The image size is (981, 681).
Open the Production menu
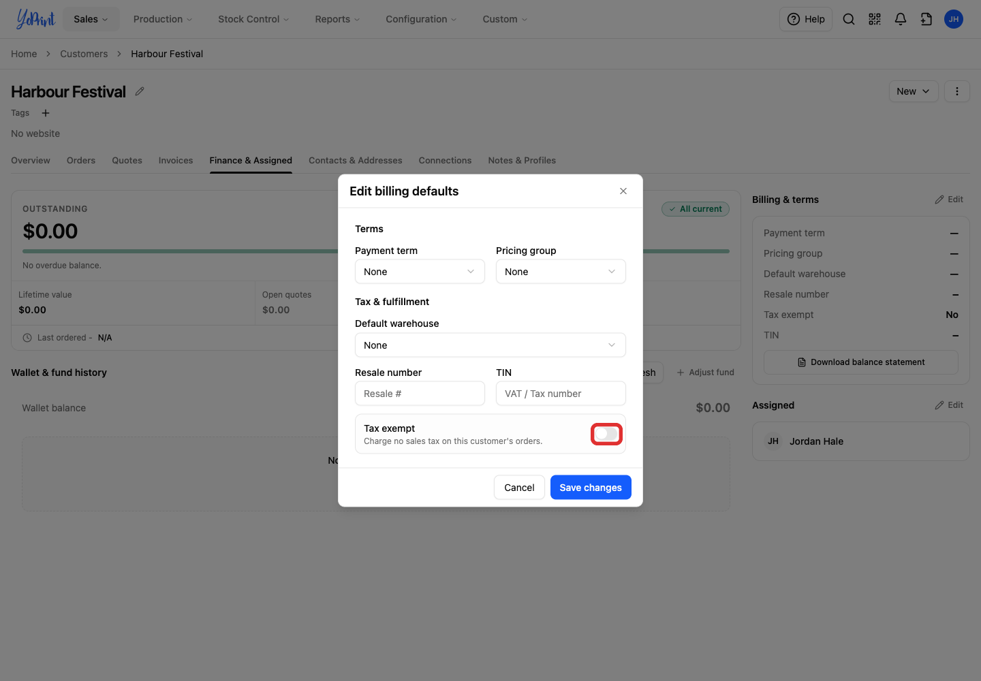(x=163, y=19)
